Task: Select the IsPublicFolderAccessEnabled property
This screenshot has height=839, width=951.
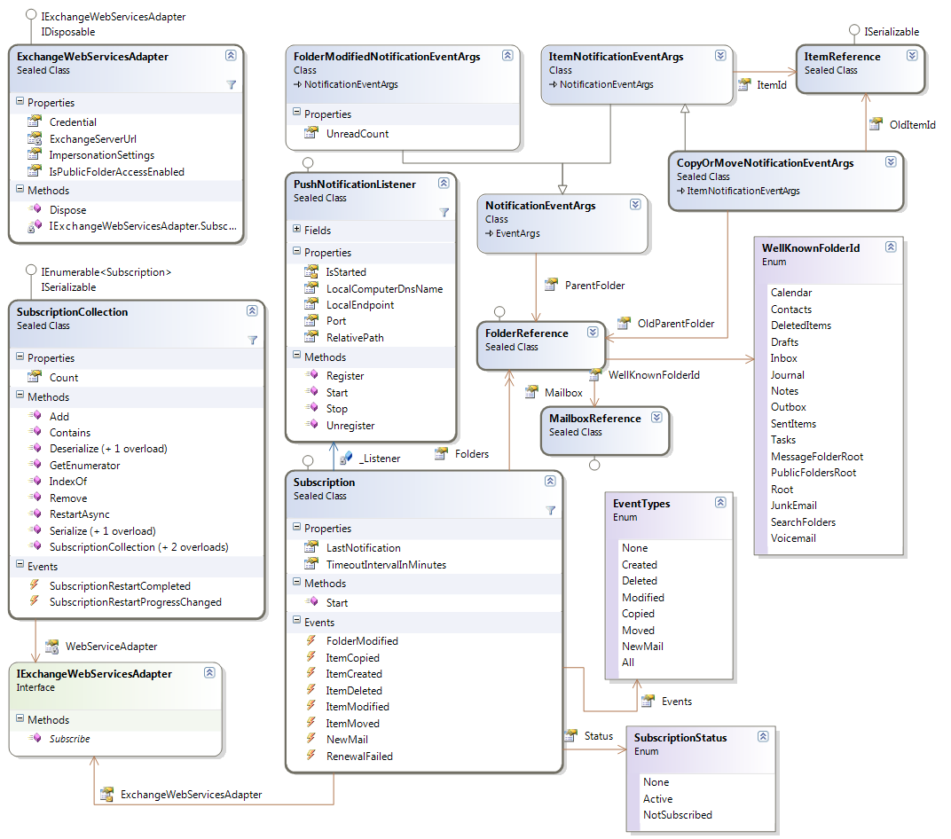Action: pos(117,171)
